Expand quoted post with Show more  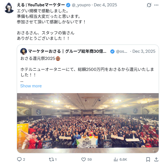coord(31,86)
